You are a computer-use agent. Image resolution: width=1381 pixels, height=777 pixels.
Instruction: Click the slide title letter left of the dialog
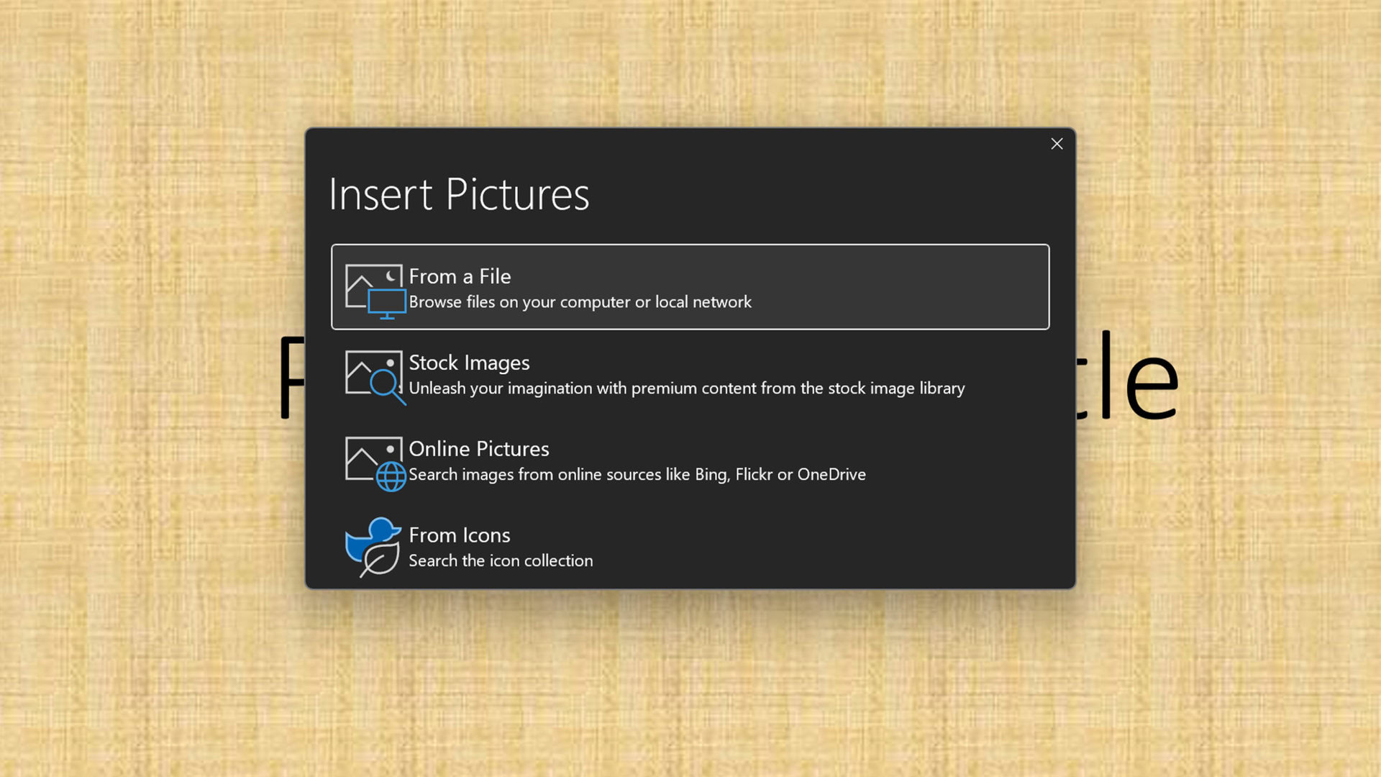click(291, 378)
